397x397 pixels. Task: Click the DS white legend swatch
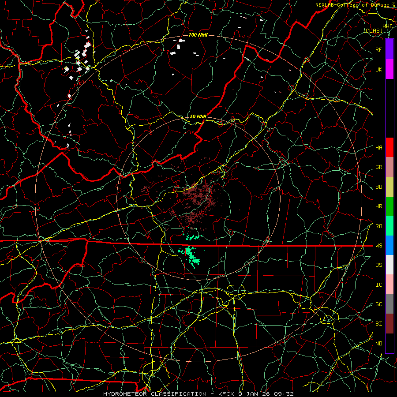[x=390, y=265]
